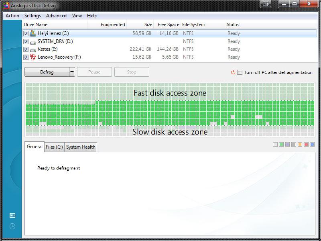Open the Settings menu

pos(33,16)
